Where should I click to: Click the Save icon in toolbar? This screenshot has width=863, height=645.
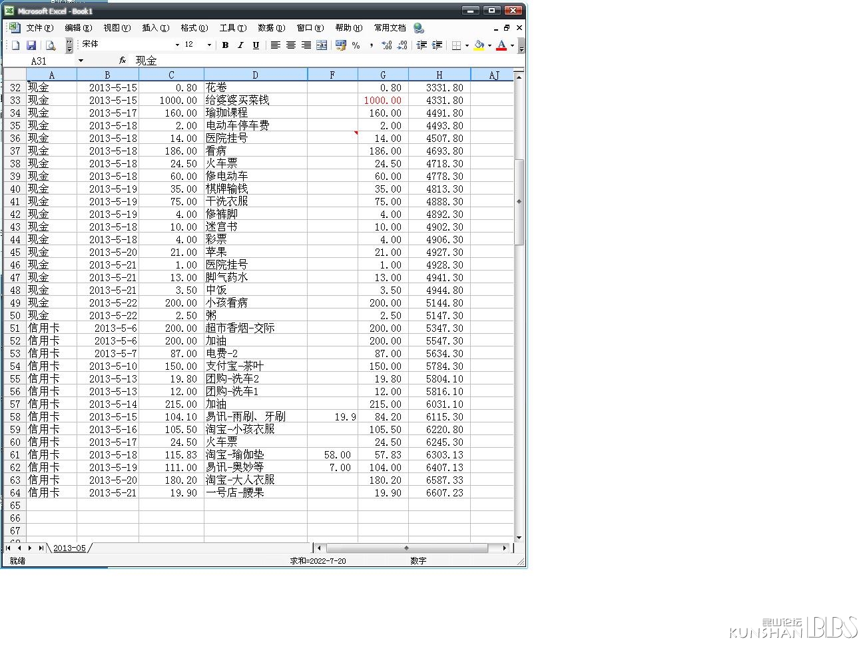[x=31, y=45]
